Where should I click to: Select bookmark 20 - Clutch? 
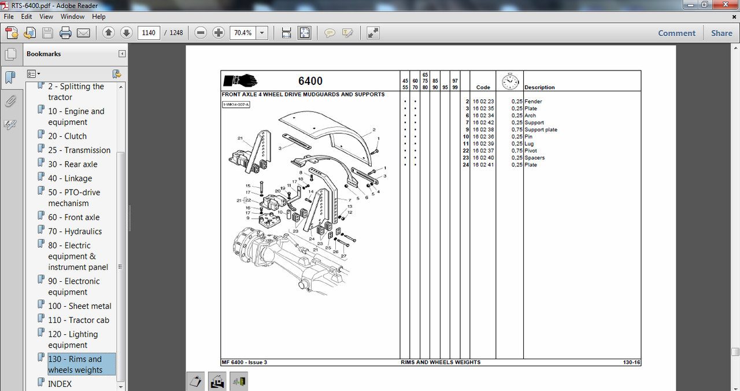(x=68, y=136)
